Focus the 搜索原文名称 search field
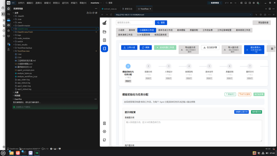The image size is (277, 156). (135, 23)
